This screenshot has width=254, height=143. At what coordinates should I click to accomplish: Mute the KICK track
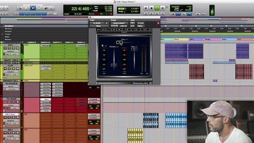click(17, 48)
